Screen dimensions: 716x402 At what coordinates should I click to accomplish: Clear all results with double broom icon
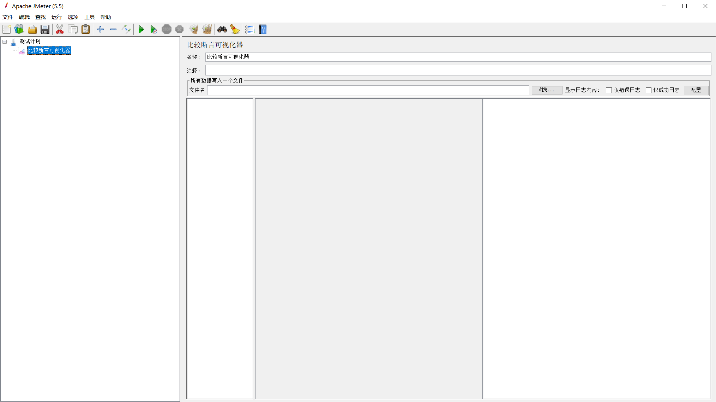pos(207,30)
